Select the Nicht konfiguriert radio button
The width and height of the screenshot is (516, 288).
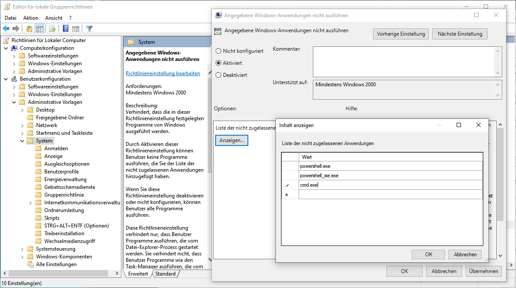[x=218, y=51]
